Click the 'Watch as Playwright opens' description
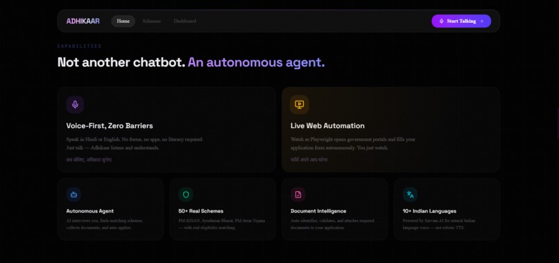The width and height of the screenshot is (559, 263). click(x=353, y=143)
